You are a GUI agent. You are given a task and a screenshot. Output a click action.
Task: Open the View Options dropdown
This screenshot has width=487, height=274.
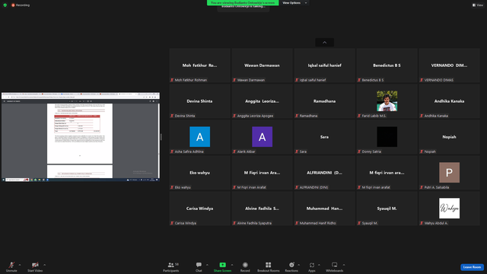coord(294,3)
